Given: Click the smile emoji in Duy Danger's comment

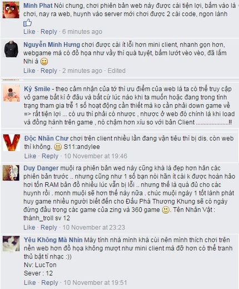Looking at the screenshot, I should tap(166, 210).
